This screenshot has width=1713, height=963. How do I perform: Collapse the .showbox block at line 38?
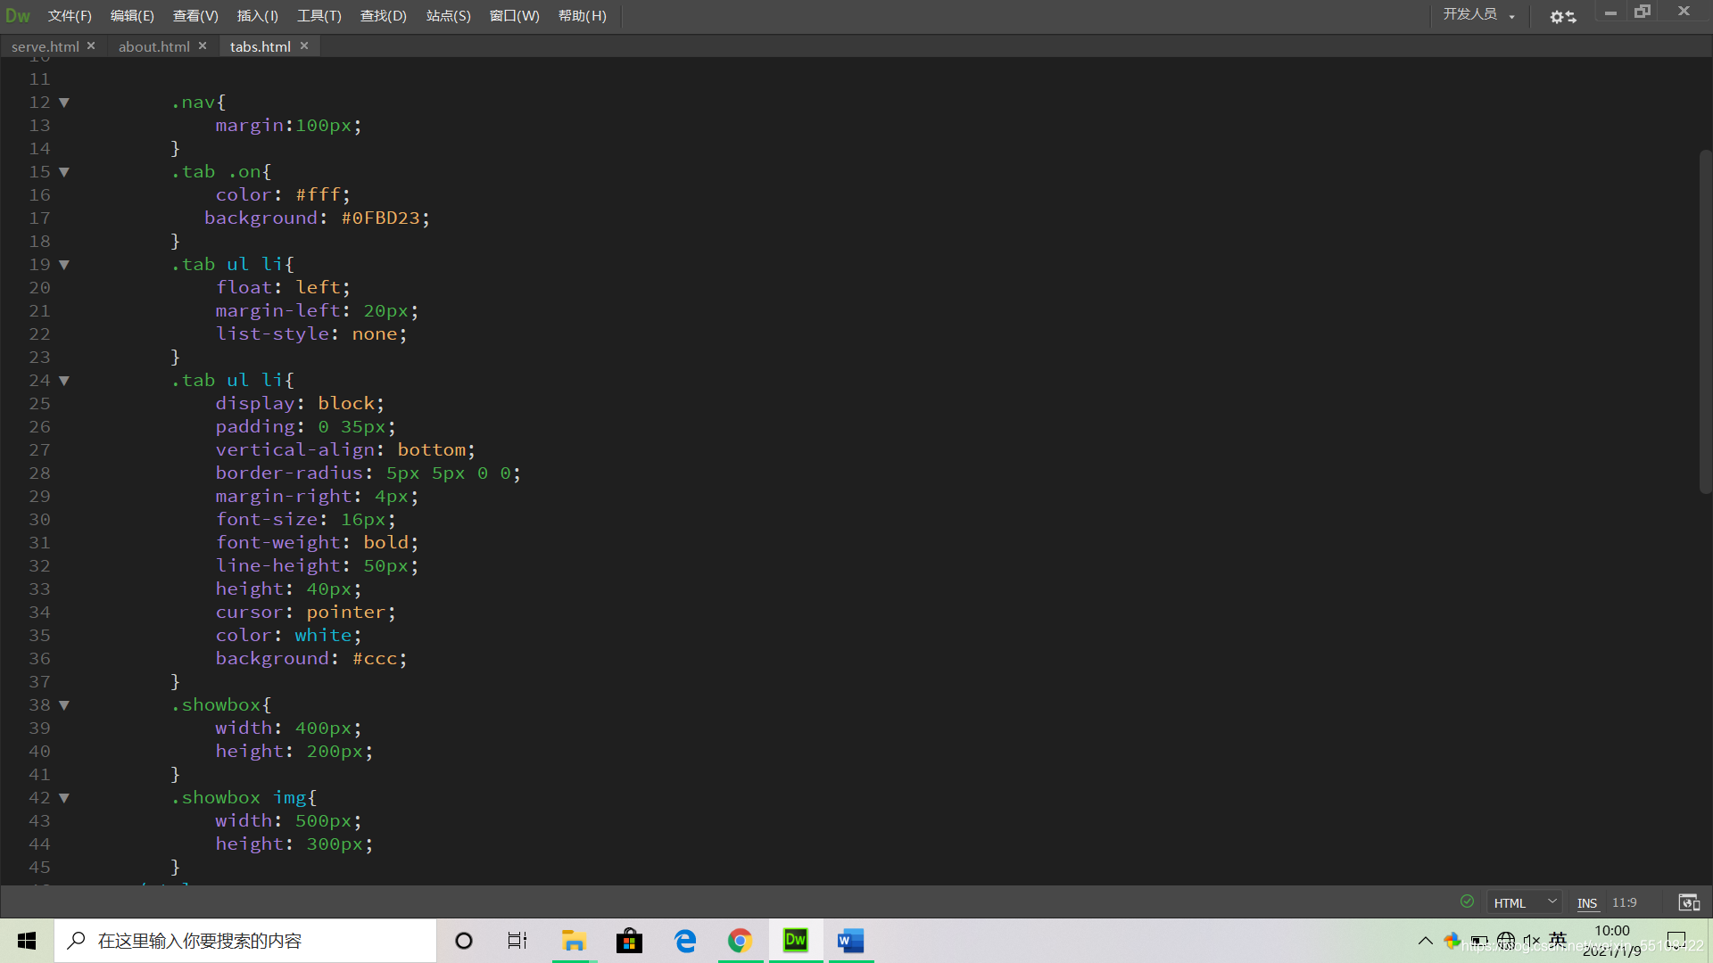click(x=64, y=705)
